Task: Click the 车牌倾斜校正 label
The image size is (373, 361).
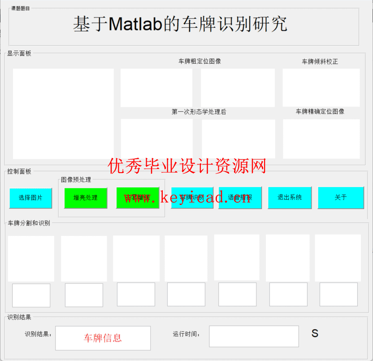Action: (x=320, y=61)
